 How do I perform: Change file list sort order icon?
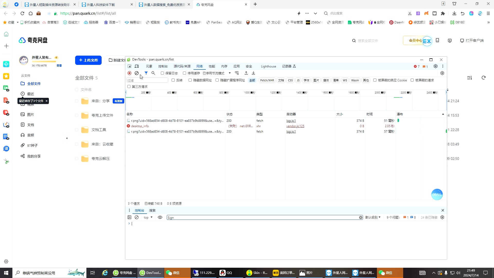(470, 78)
